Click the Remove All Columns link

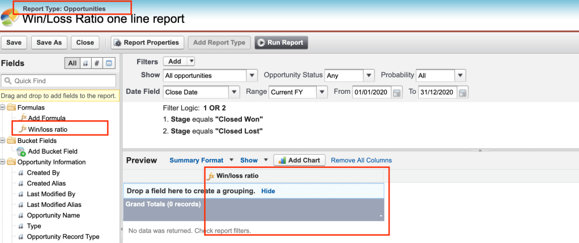361,160
